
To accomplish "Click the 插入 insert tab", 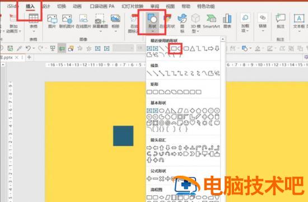I will coord(30,7).
